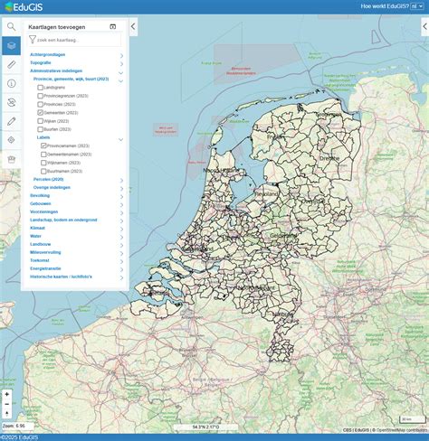The image size is (429, 441).
Task: Enable the Landsgrens layer checkbox
Action: [40, 88]
